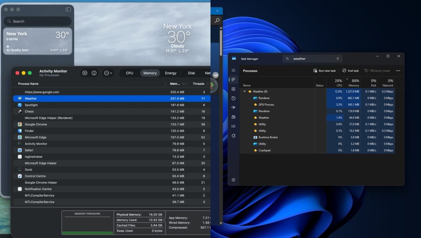Select the Weather child row using 44.0 MB
421x238 pixels.
pyautogui.click(x=317, y=118)
